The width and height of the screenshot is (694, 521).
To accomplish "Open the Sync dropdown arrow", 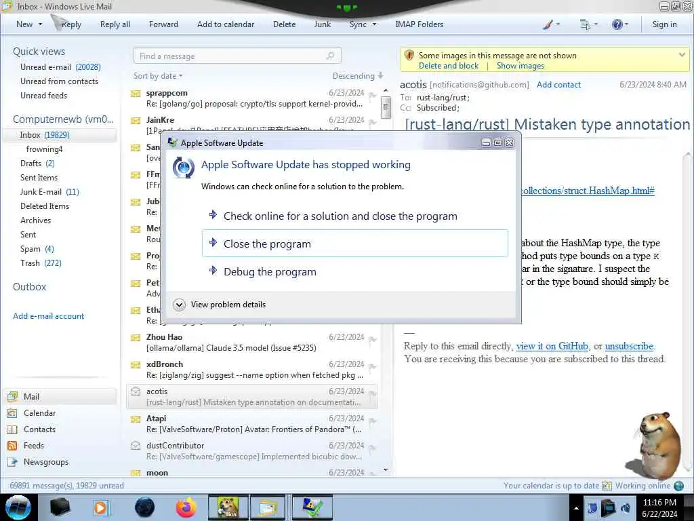I will point(374,24).
